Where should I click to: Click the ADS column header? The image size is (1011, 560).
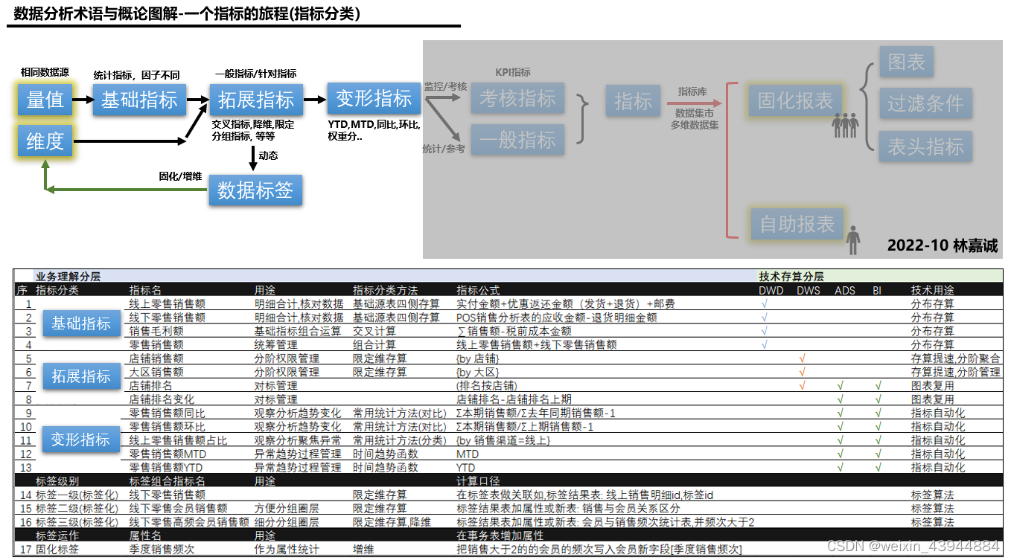click(x=845, y=290)
